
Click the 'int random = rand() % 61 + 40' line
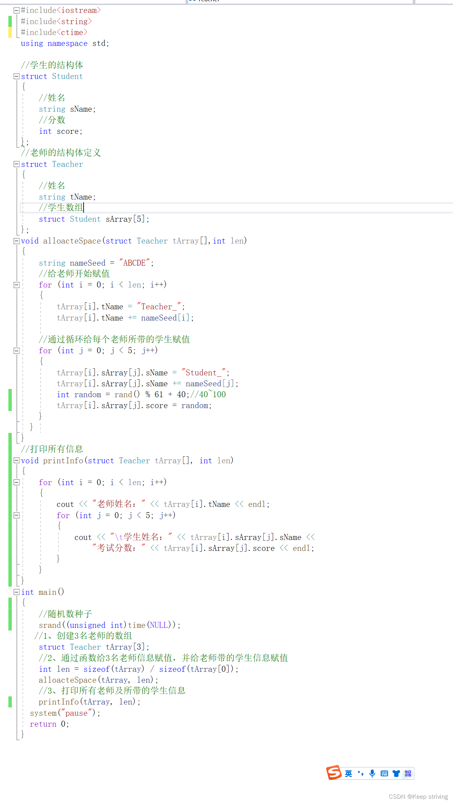coord(141,395)
